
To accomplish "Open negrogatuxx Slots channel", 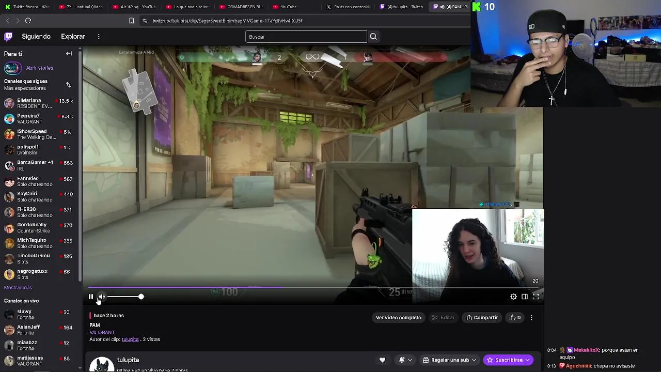I will tap(39, 274).
